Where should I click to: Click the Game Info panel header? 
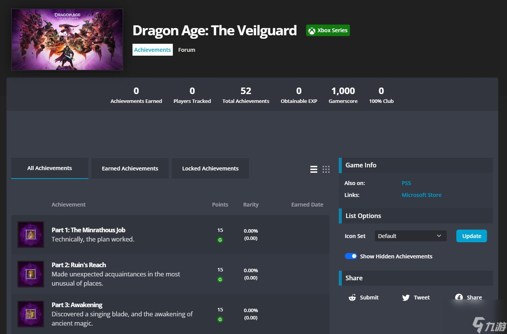point(416,165)
